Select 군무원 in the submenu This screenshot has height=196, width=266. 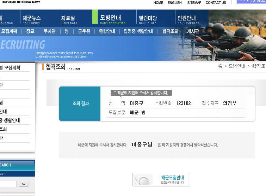[84, 31]
